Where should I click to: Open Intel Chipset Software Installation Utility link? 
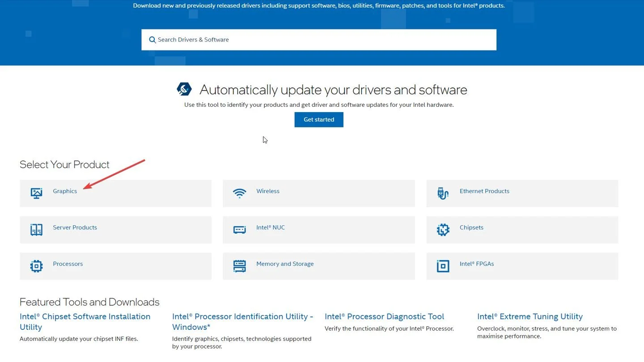click(x=85, y=322)
